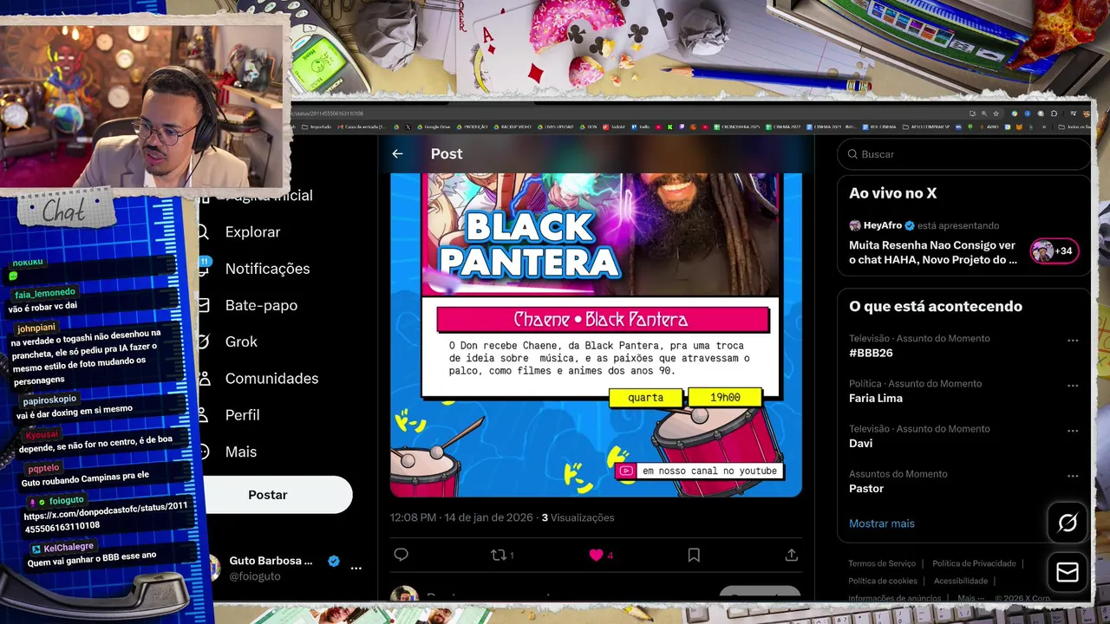Click the reply speech bubble icon
Image resolution: width=1110 pixels, height=624 pixels.
[x=401, y=555]
